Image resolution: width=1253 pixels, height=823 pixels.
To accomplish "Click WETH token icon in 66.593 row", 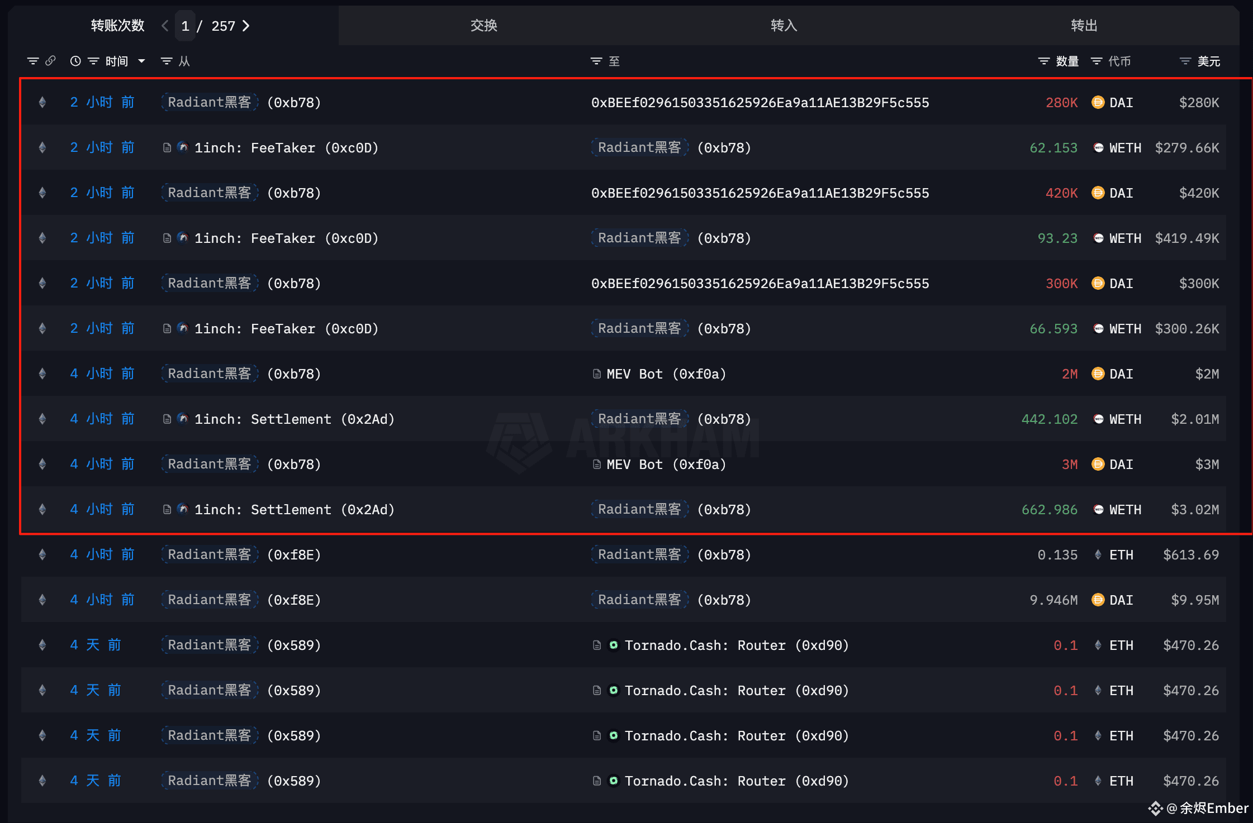I will pyautogui.click(x=1098, y=328).
